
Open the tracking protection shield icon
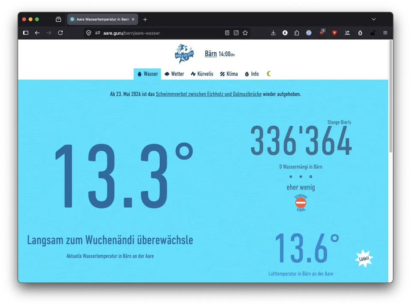click(x=89, y=33)
